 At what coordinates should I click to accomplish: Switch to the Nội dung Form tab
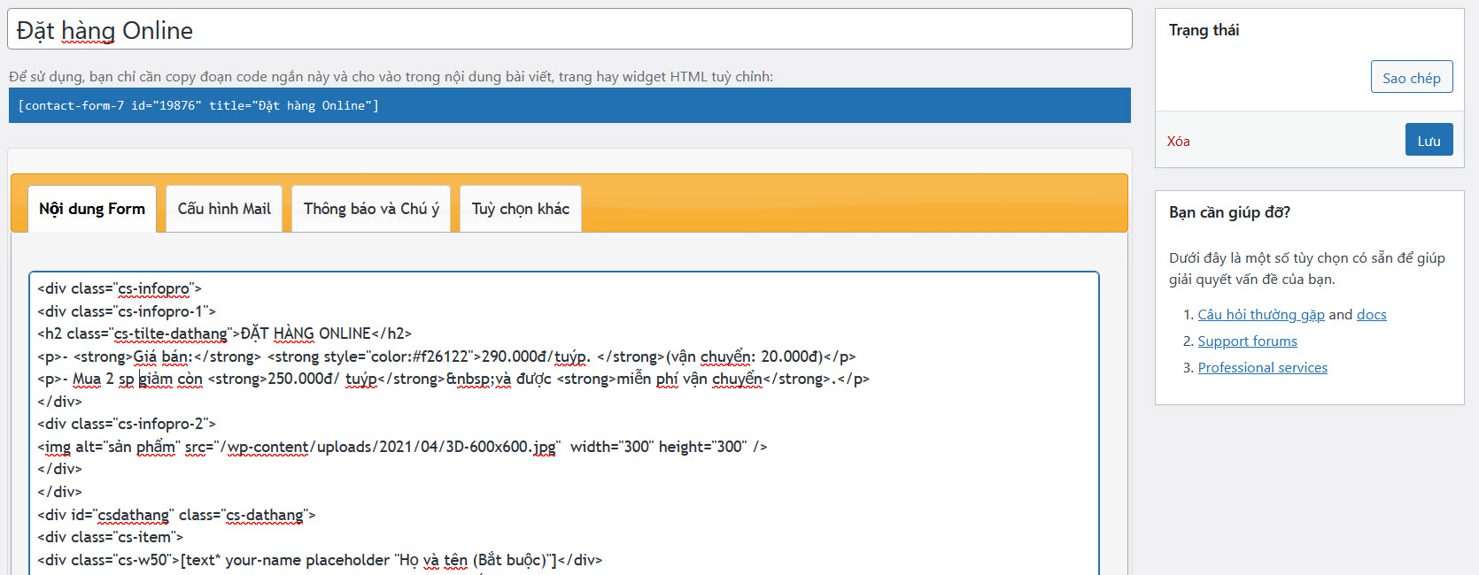click(92, 209)
